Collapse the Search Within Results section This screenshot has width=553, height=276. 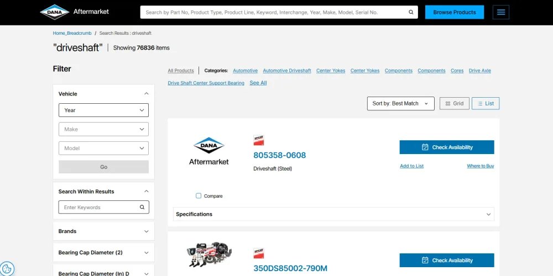(147, 191)
